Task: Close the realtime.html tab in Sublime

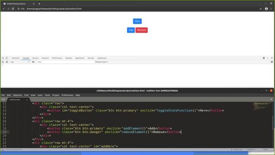Action: coord(27,99)
